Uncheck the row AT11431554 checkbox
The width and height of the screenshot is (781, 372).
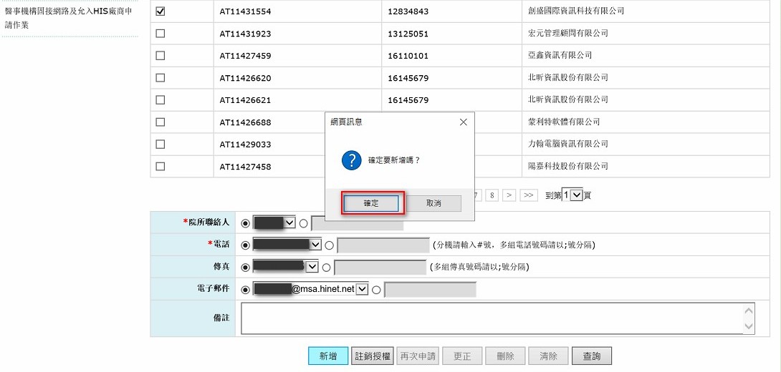pyautogui.click(x=160, y=11)
